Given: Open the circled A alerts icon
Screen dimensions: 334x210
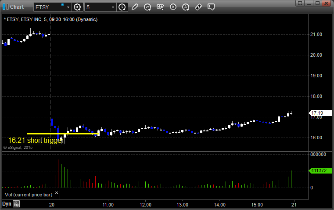Looking at the screenshot, I should click(186, 7).
